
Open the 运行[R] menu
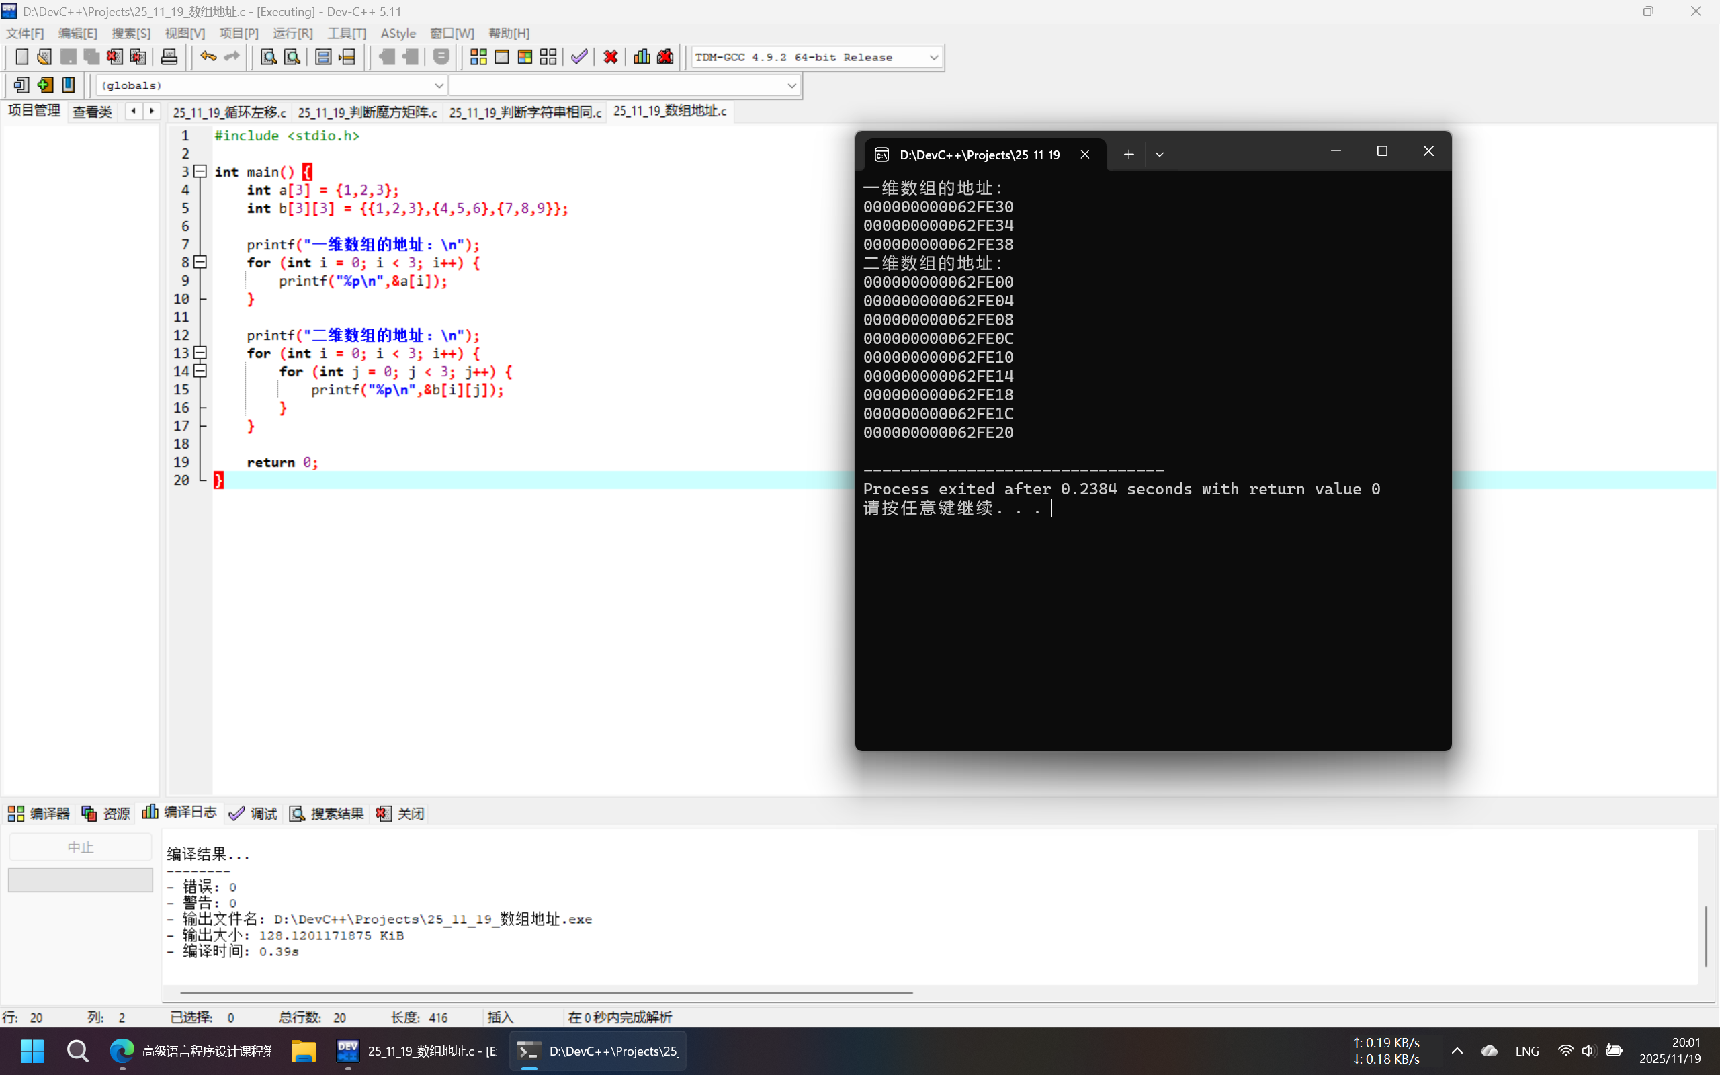[x=292, y=34]
